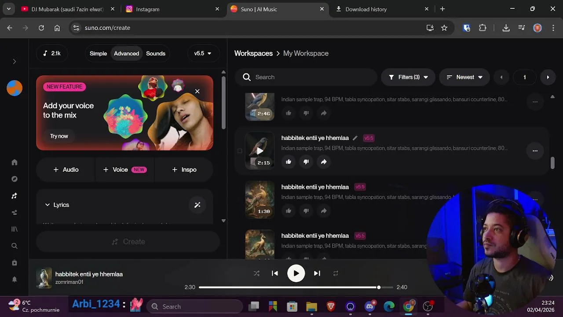Switch to Advanced mode tab
Image resolution: width=563 pixels, height=317 pixels.
[x=126, y=53]
